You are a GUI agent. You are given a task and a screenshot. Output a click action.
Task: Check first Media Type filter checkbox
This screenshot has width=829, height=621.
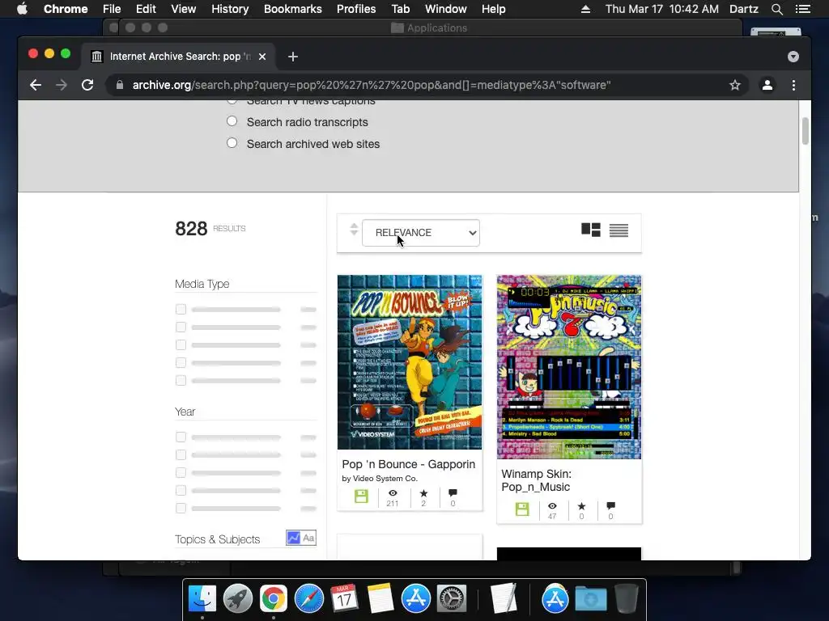click(x=181, y=310)
